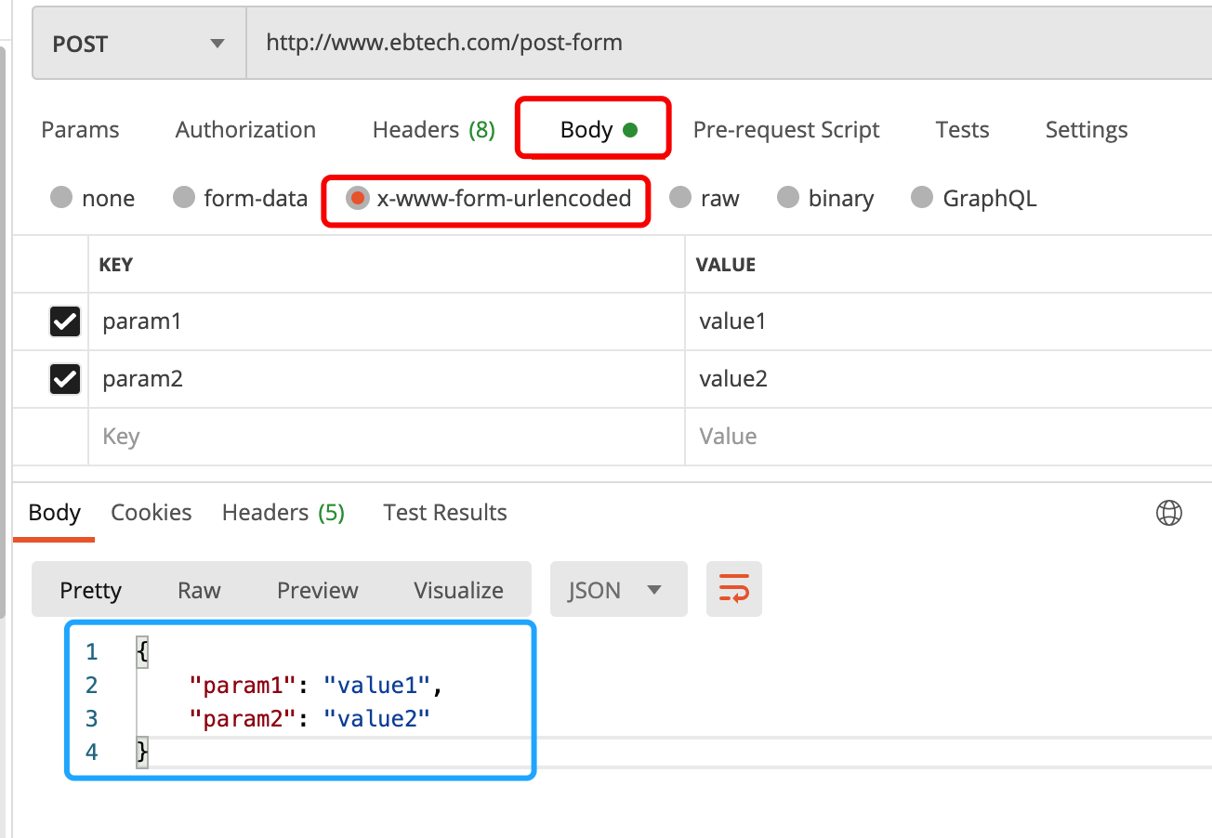This screenshot has width=1212, height=838.
Task: Open the response Body tab
Action: 54,513
